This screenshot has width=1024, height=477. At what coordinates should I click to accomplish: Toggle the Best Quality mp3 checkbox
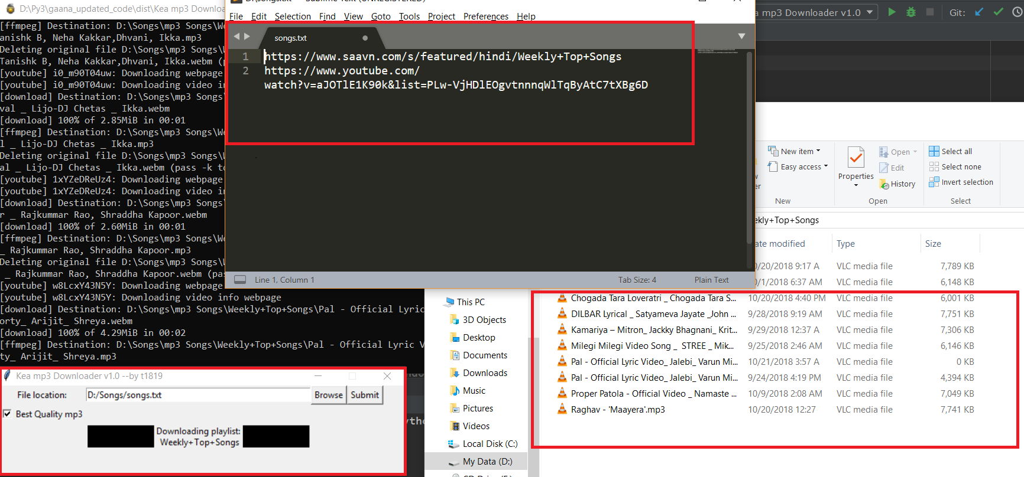coord(7,414)
